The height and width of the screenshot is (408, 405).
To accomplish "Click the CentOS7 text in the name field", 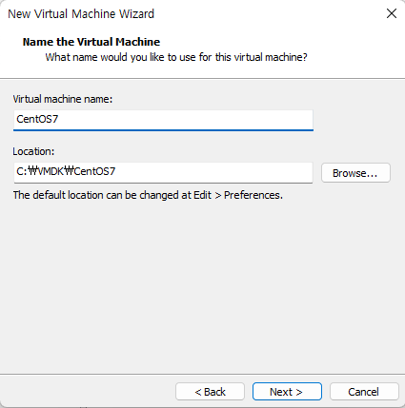I will 37,119.
